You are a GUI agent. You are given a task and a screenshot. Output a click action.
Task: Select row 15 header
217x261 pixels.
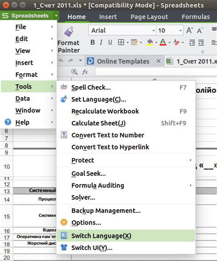(6, 217)
